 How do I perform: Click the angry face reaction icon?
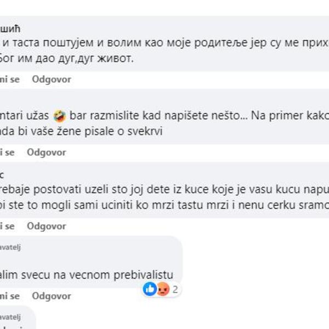[x=162, y=289]
